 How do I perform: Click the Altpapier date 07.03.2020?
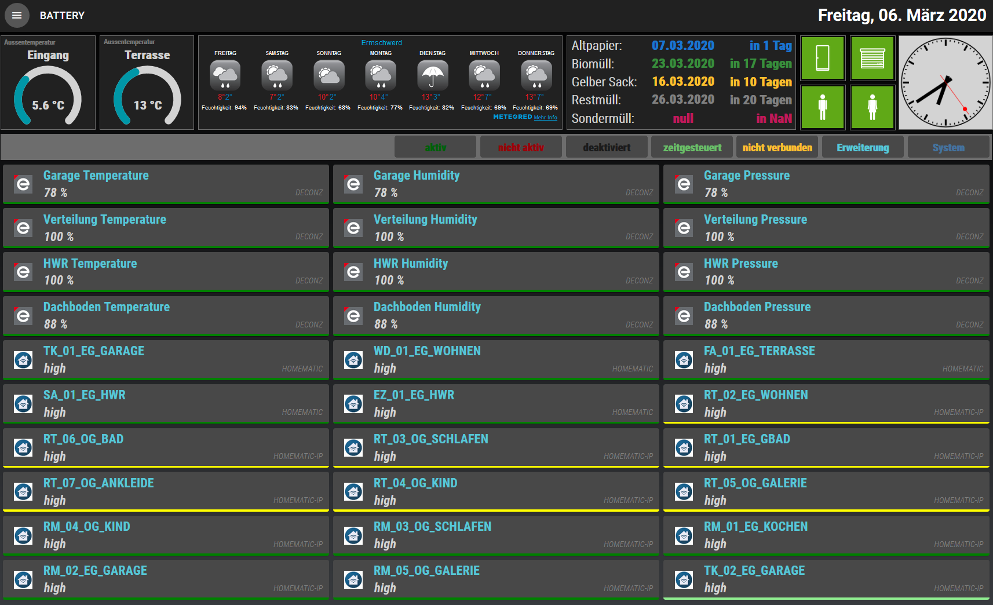(x=683, y=45)
